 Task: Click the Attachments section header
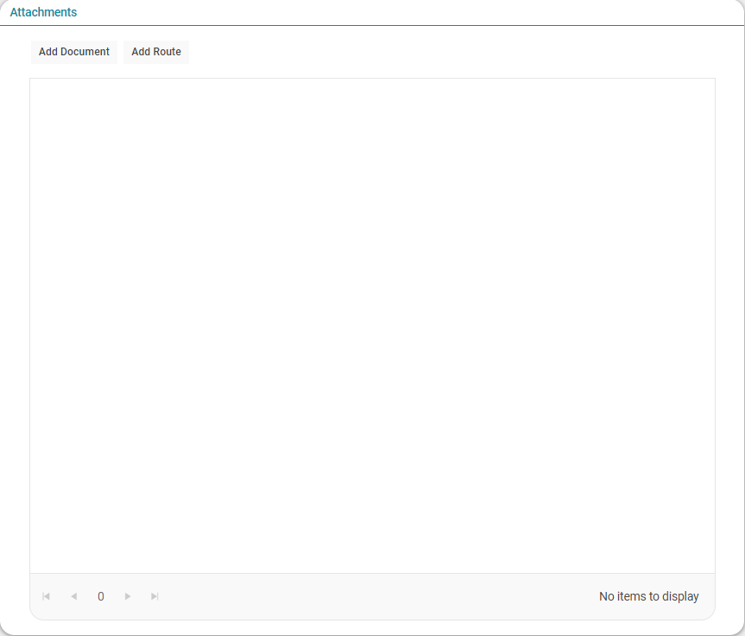point(43,12)
